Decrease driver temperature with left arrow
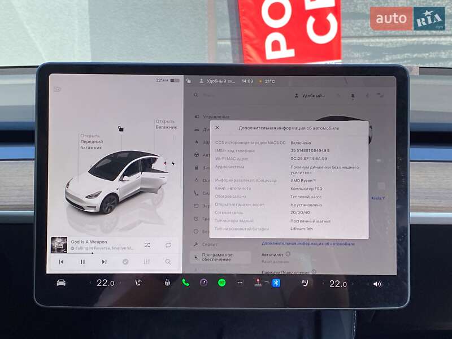Screen dimensions: 452x339 click(90, 283)
